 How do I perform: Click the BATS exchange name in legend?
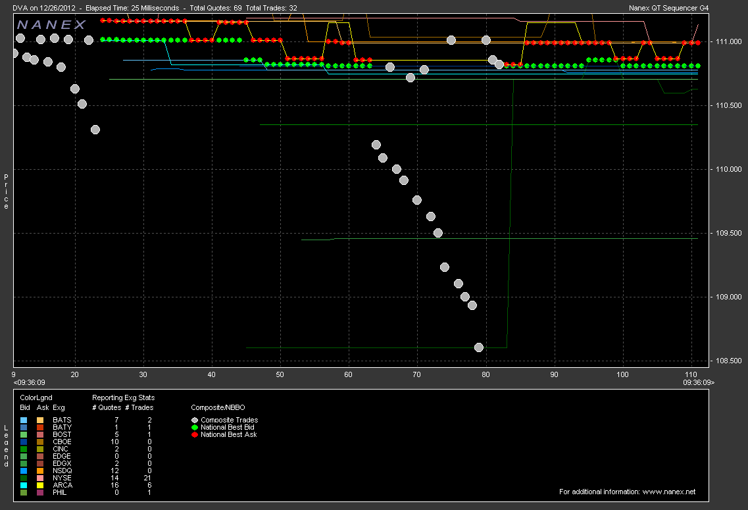coord(62,421)
